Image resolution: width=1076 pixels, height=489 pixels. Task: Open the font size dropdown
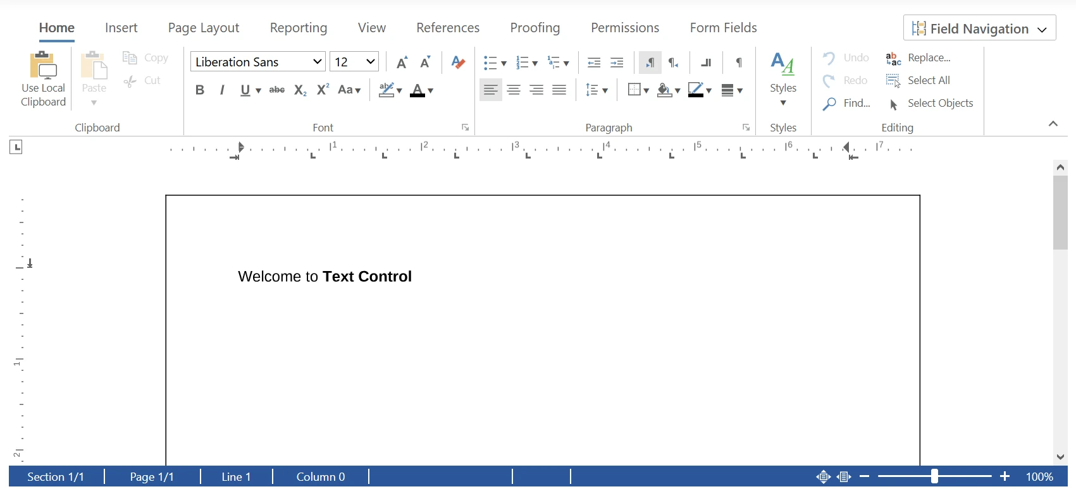pyautogui.click(x=371, y=62)
